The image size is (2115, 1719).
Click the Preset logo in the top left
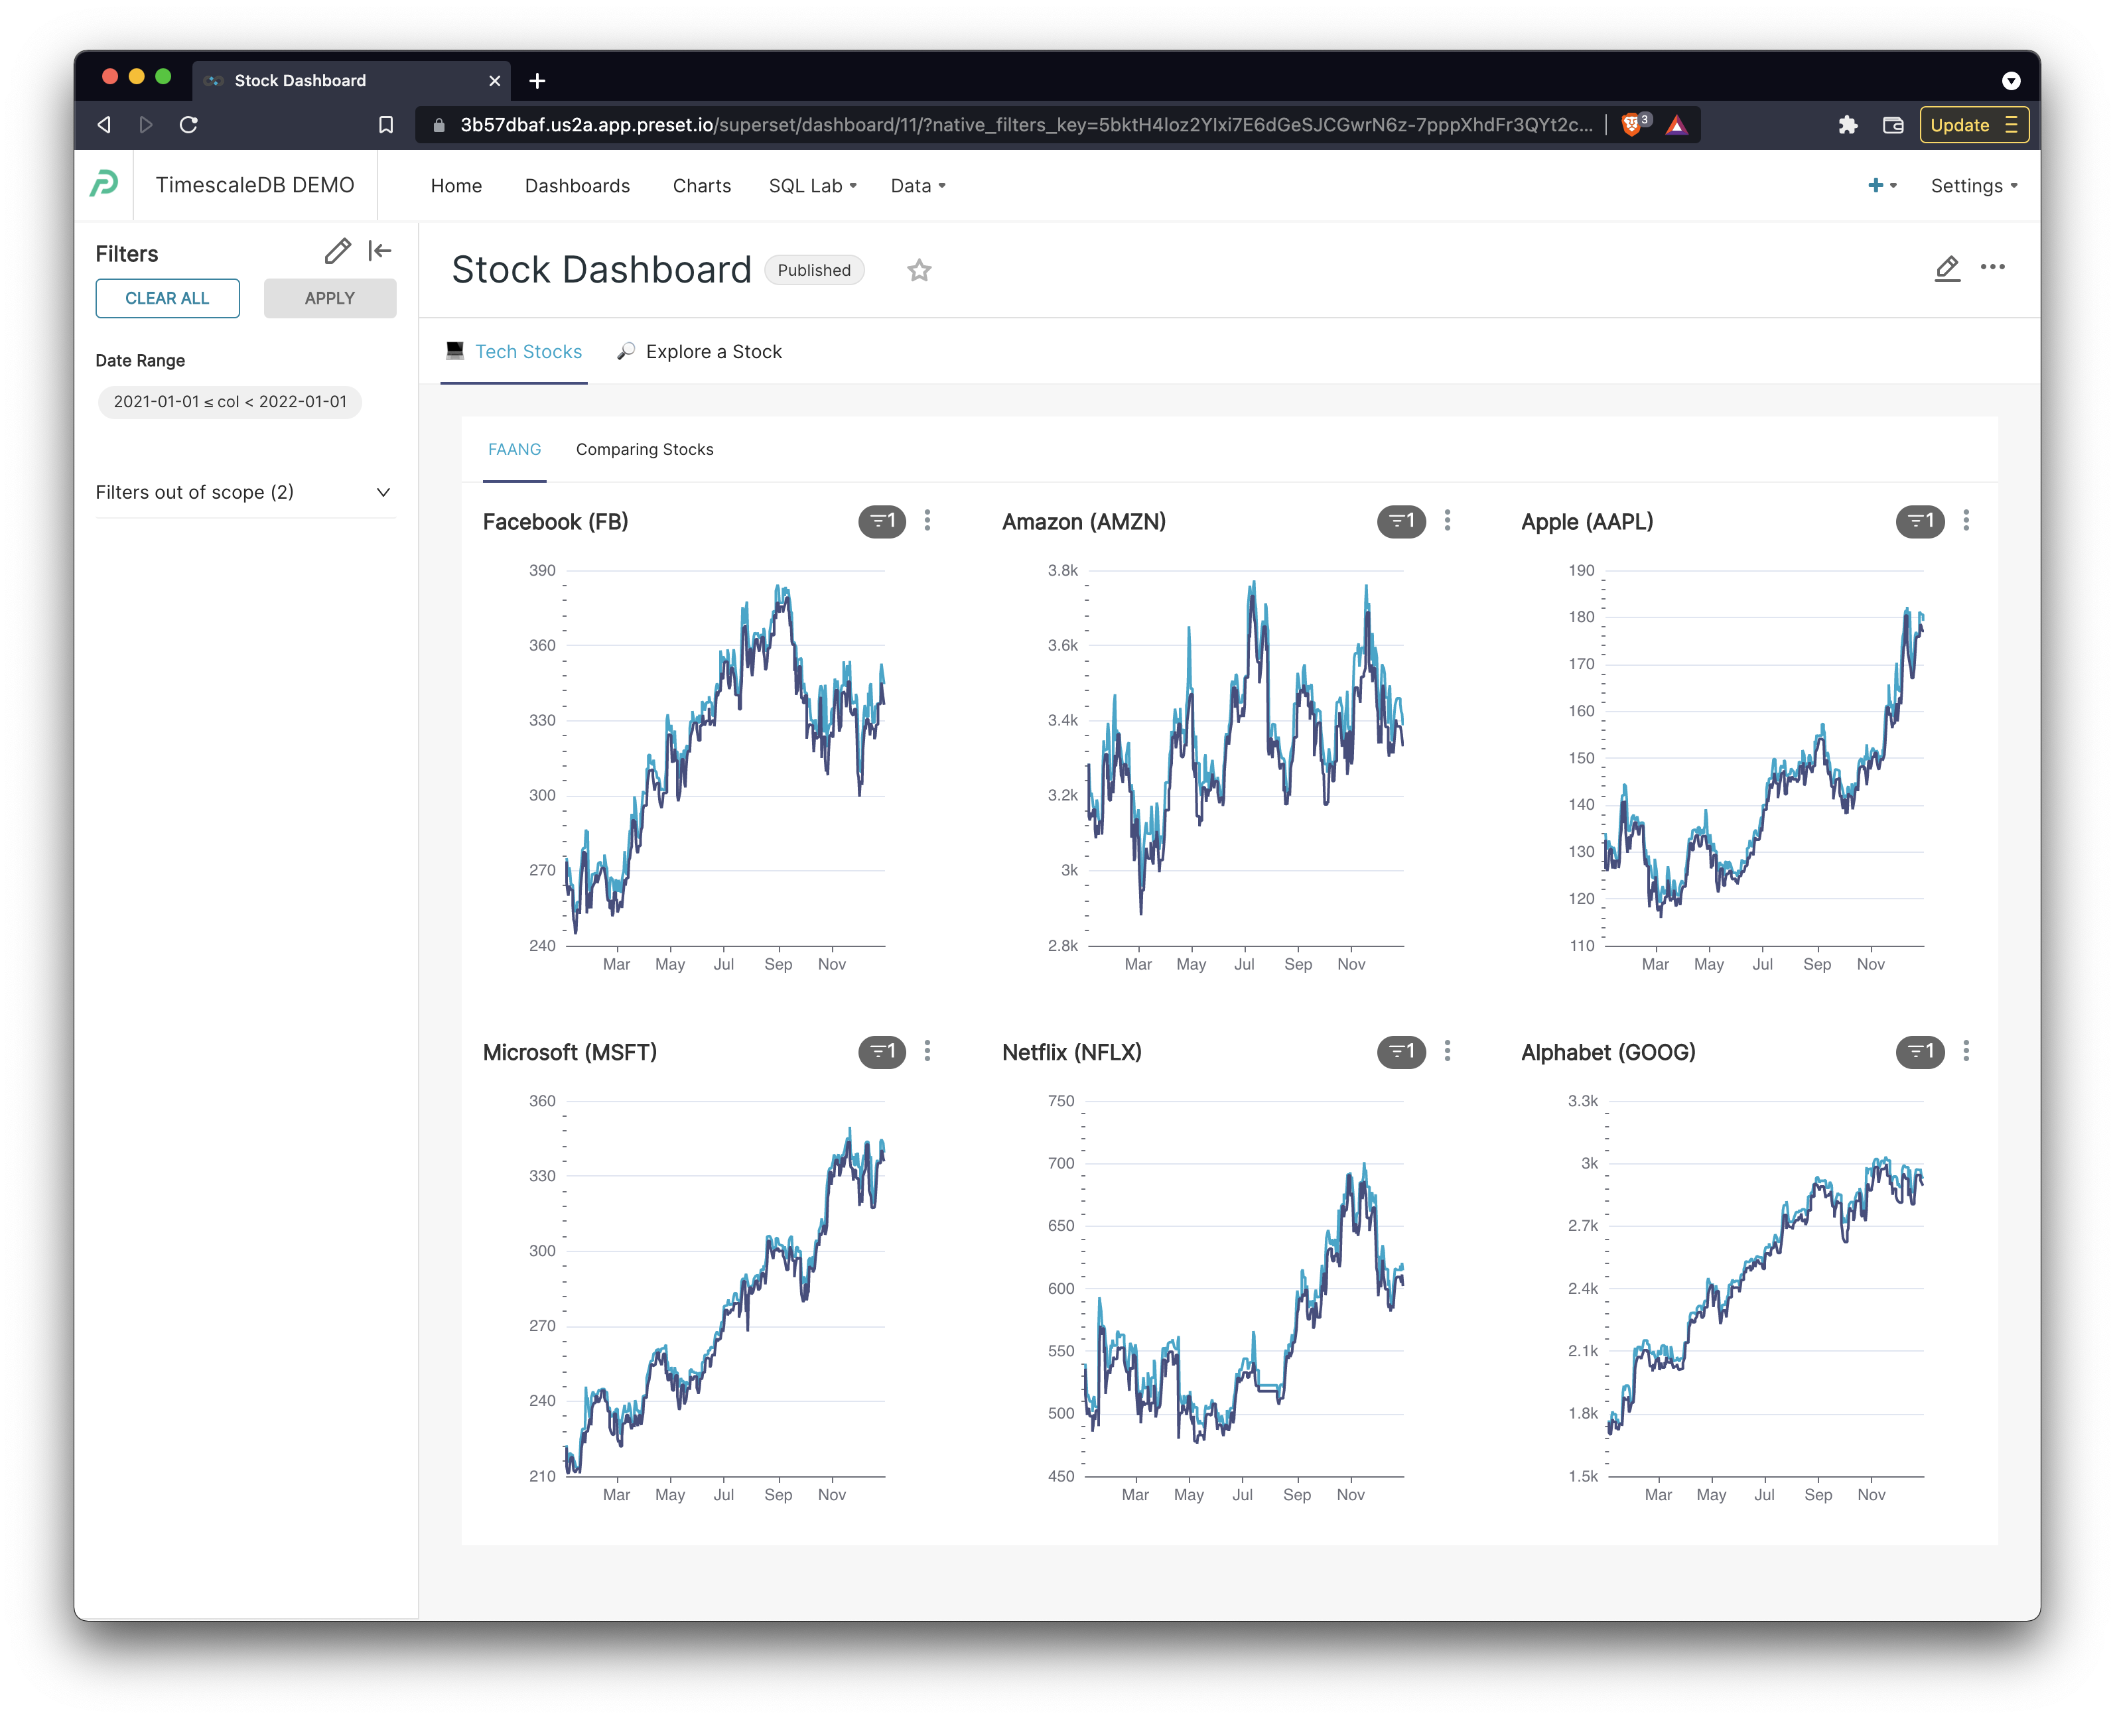pos(106,184)
